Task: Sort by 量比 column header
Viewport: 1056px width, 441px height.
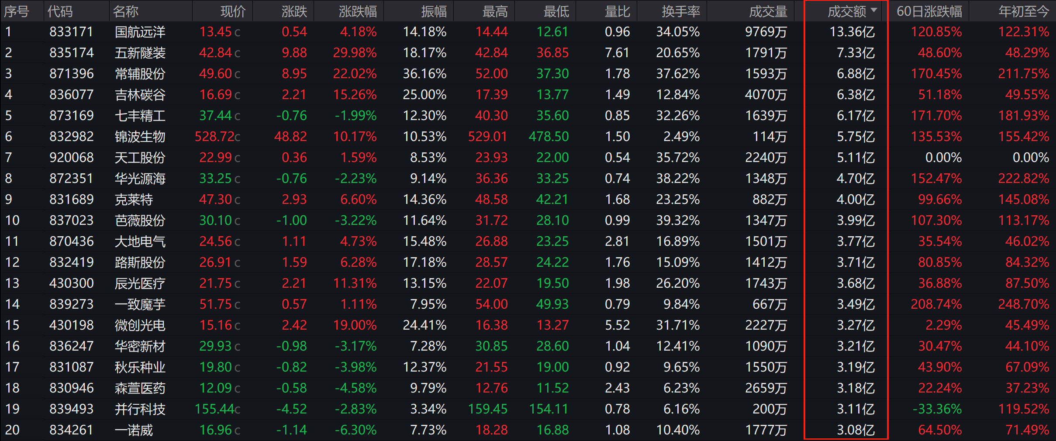Action: point(618,11)
